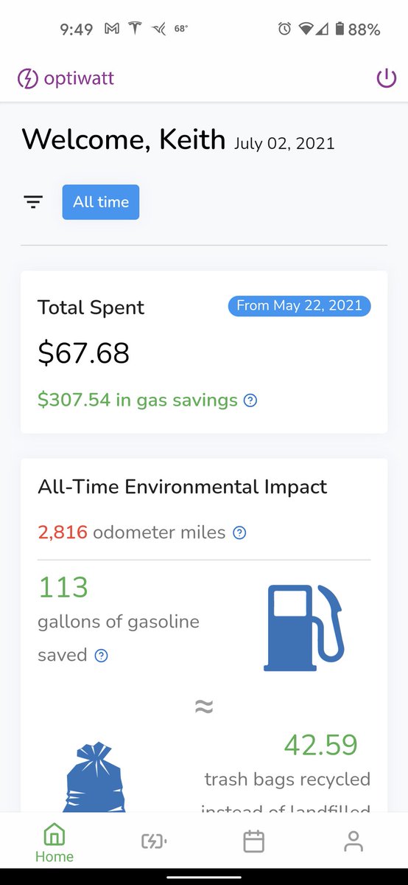Click the 42.59 trash bags recycled figure
The width and height of the screenshot is (408, 885).
[321, 745]
